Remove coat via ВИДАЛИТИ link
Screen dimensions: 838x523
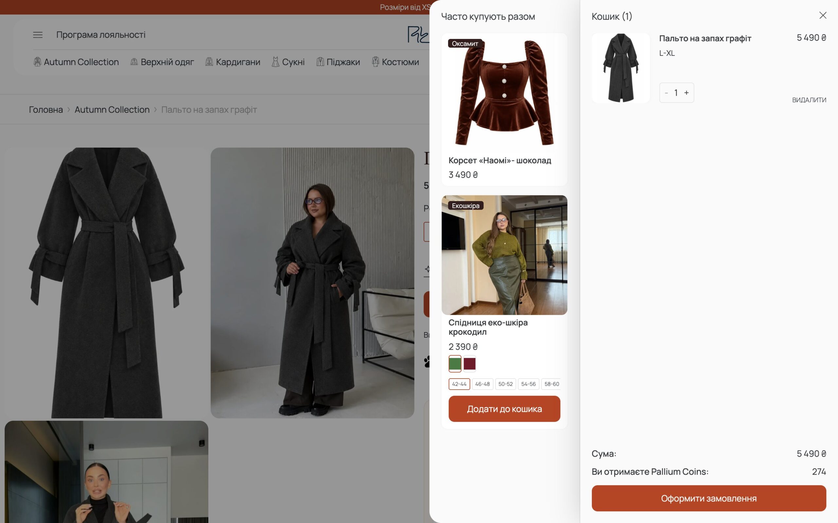809,100
